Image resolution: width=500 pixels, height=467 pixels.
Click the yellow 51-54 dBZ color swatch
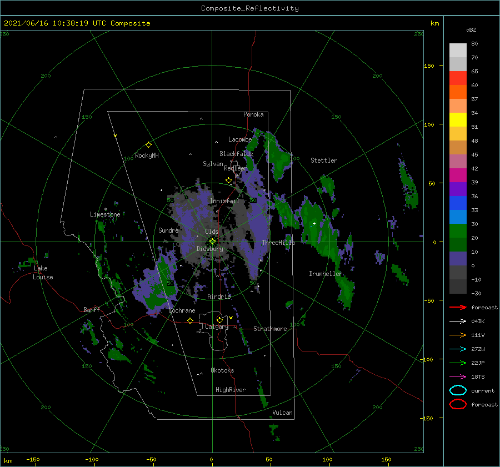click(458, 120)
